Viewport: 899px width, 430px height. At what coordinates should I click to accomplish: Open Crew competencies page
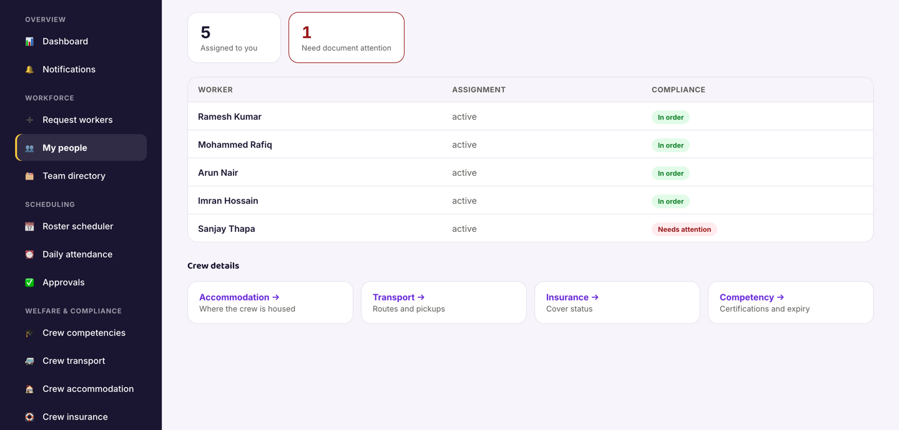[81, 333]
